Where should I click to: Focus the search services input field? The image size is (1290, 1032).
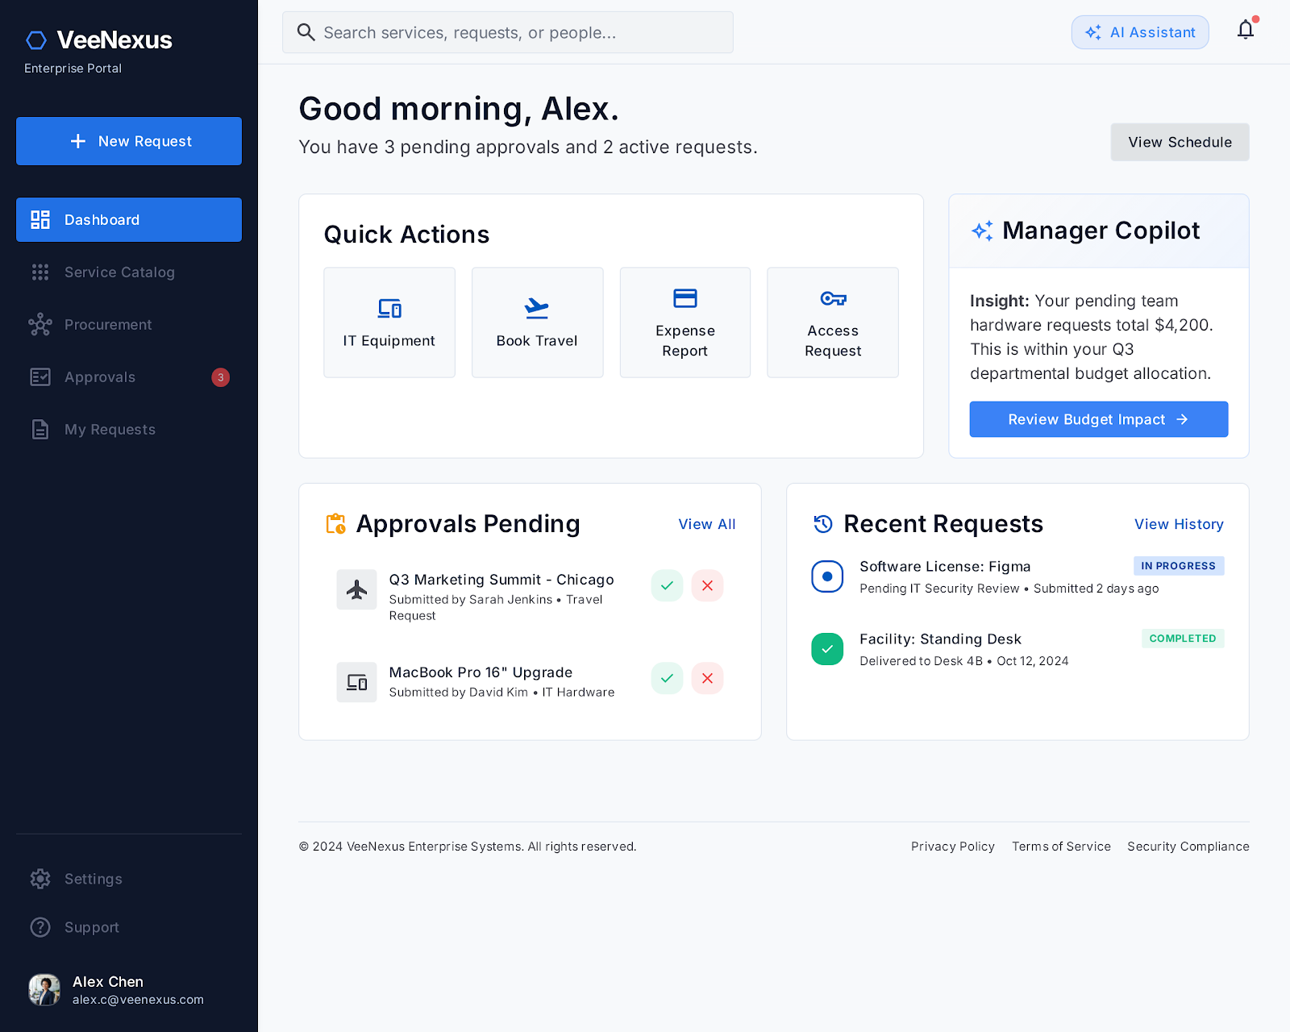(x=508, y=32)
